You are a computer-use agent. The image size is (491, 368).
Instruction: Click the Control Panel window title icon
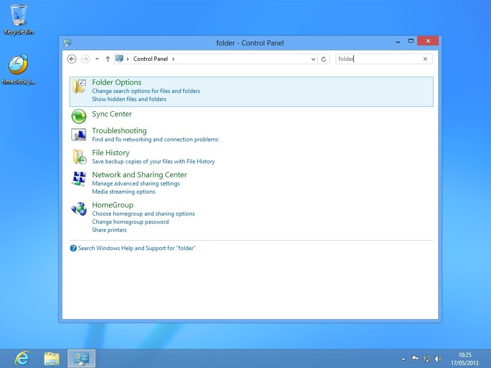(67, 43)
